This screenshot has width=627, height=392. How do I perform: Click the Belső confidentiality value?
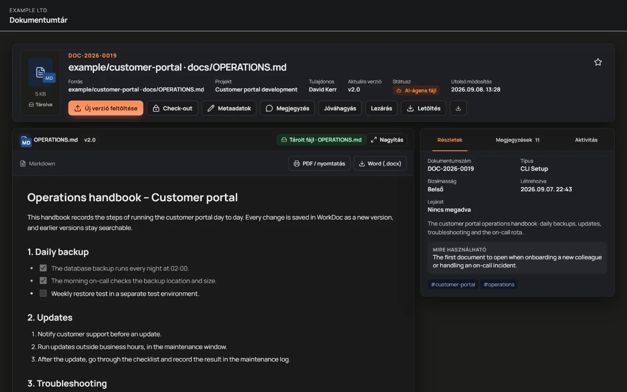[x=435, y=189]
